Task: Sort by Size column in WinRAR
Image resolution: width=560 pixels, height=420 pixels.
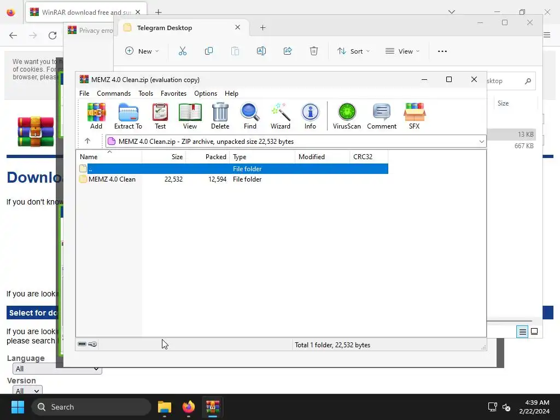Action: (x=164, y=157)
